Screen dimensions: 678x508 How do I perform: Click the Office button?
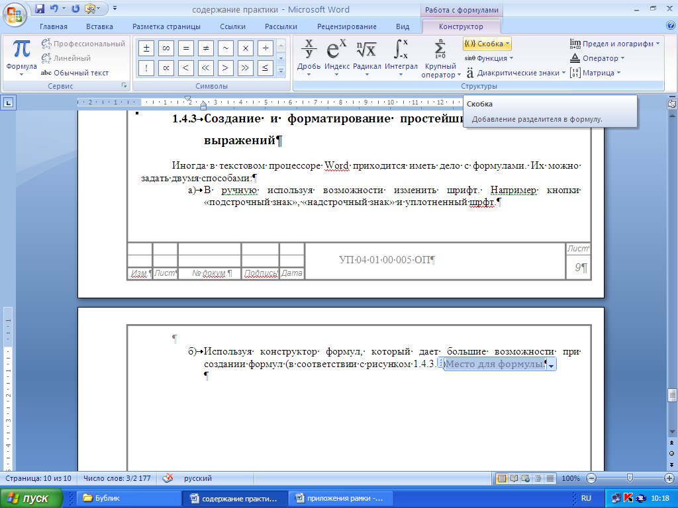click(x=15, y=15)
